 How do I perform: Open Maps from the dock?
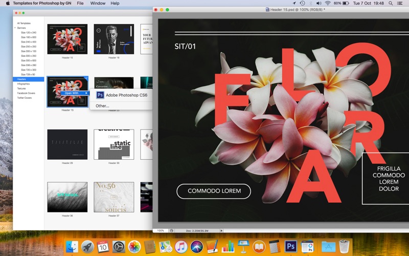click(x=165, y=246)
